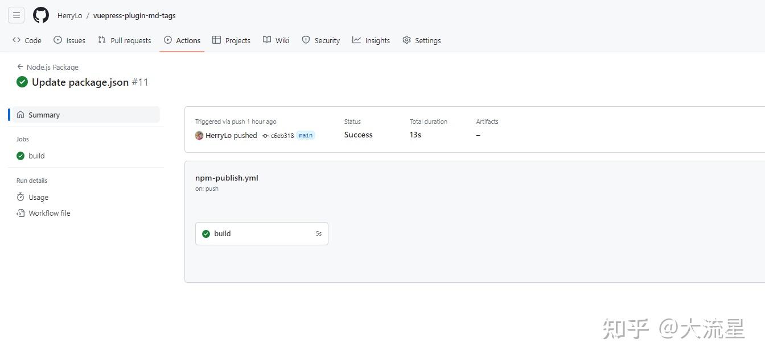This screenshot has height=360, width=765.
Task: Click the Security shield icon
Action: click(307, 40)
